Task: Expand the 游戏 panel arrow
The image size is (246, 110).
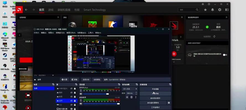Action: click(x=182, y=17)
